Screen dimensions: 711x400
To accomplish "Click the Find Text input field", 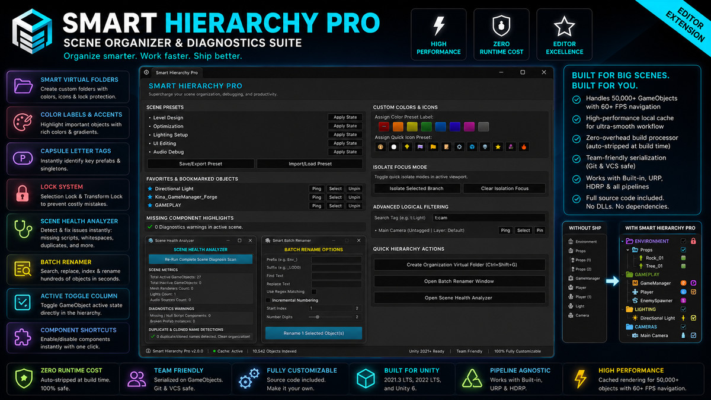I will 336,276.
